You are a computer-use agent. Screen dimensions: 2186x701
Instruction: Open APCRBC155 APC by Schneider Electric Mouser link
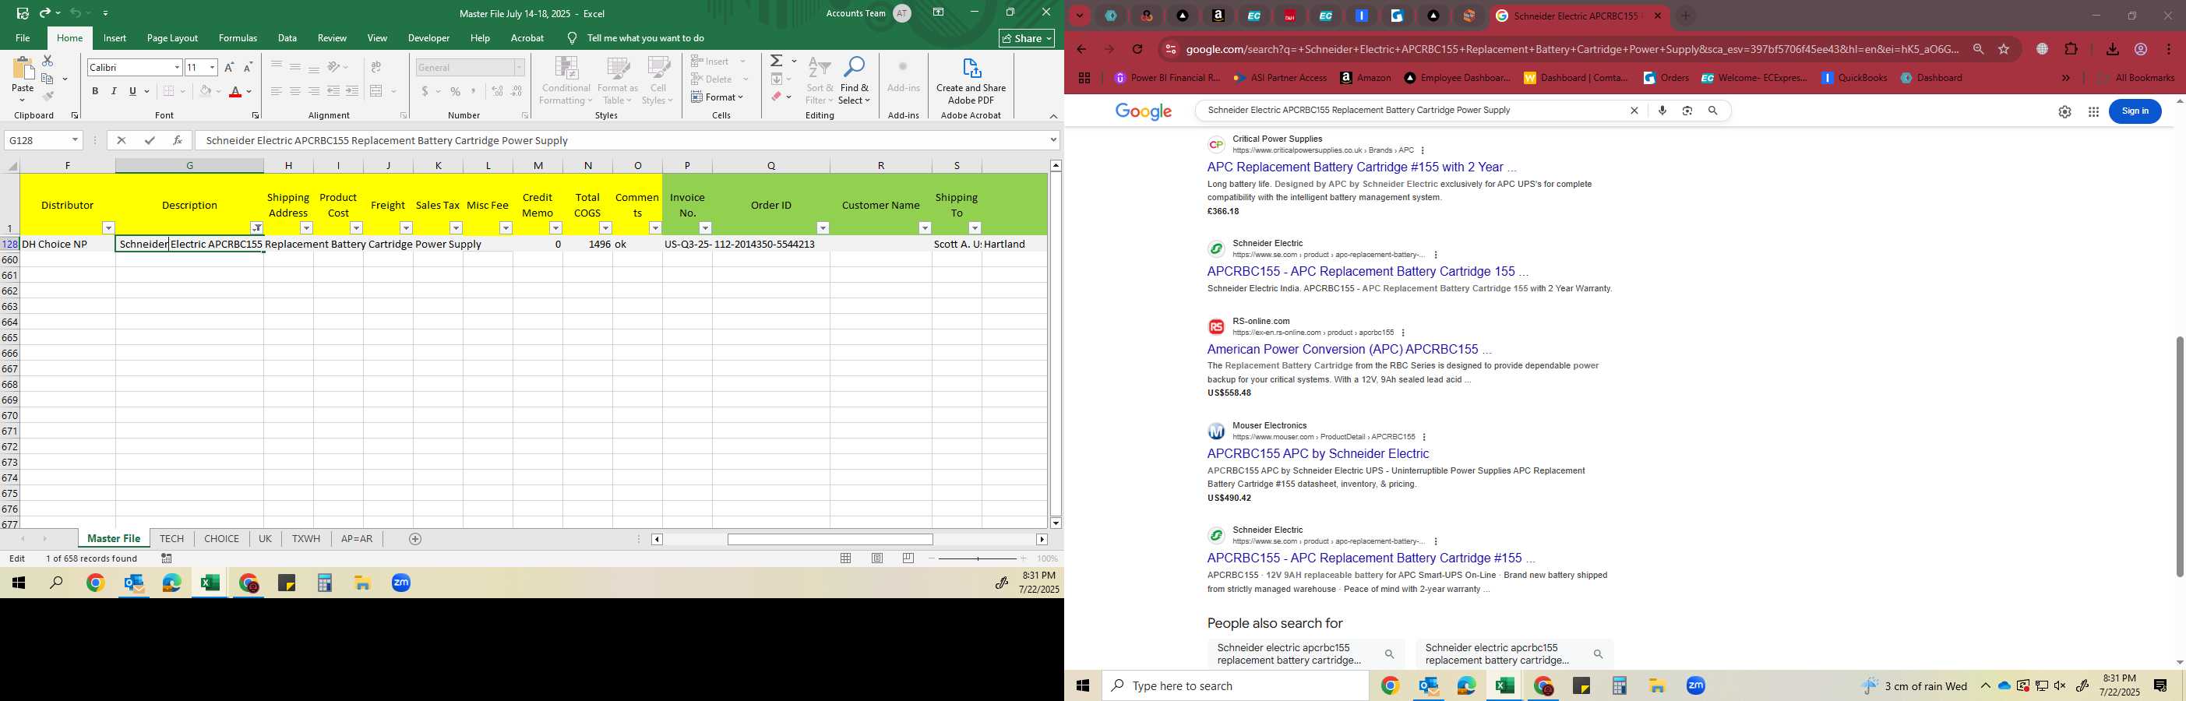(x=1318, y=454)
